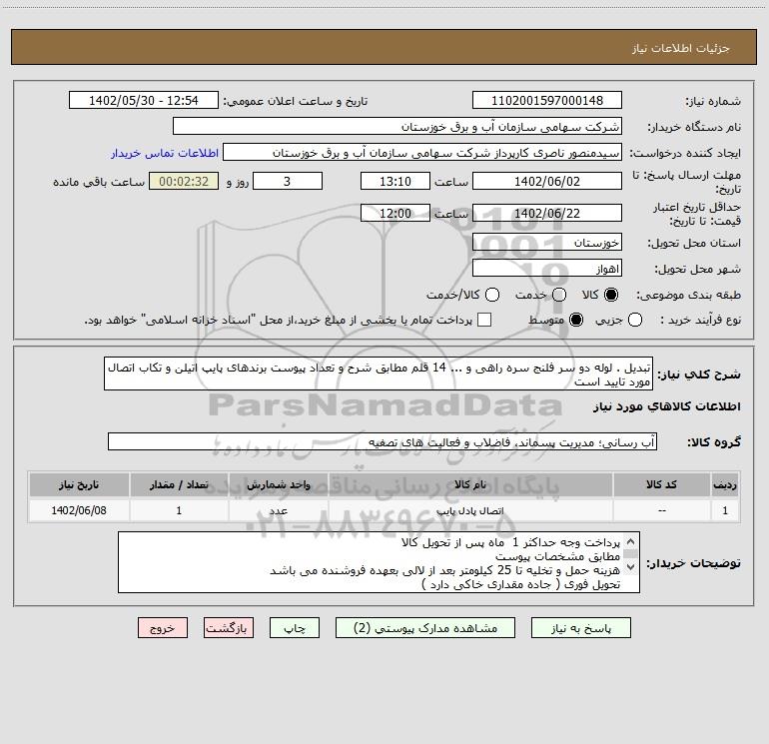Screen dimensions: 769x744
Task: Select the خدمت radio button
Action: coord(559,295)
